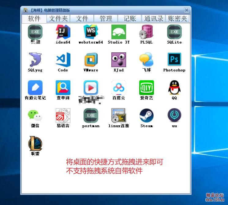
Task: Launch the idea64 IntelliJ icon
Action: (63, 32)
